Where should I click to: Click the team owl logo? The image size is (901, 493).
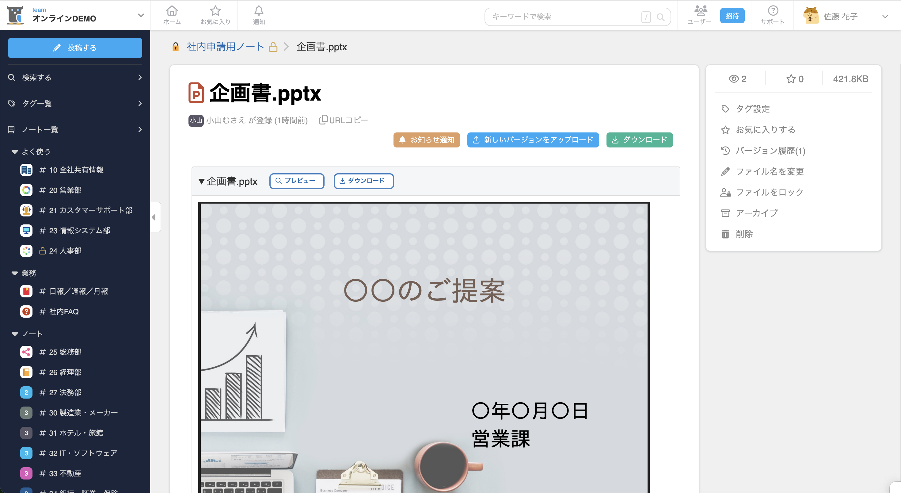pyautogui.click(x=15, y=15)
